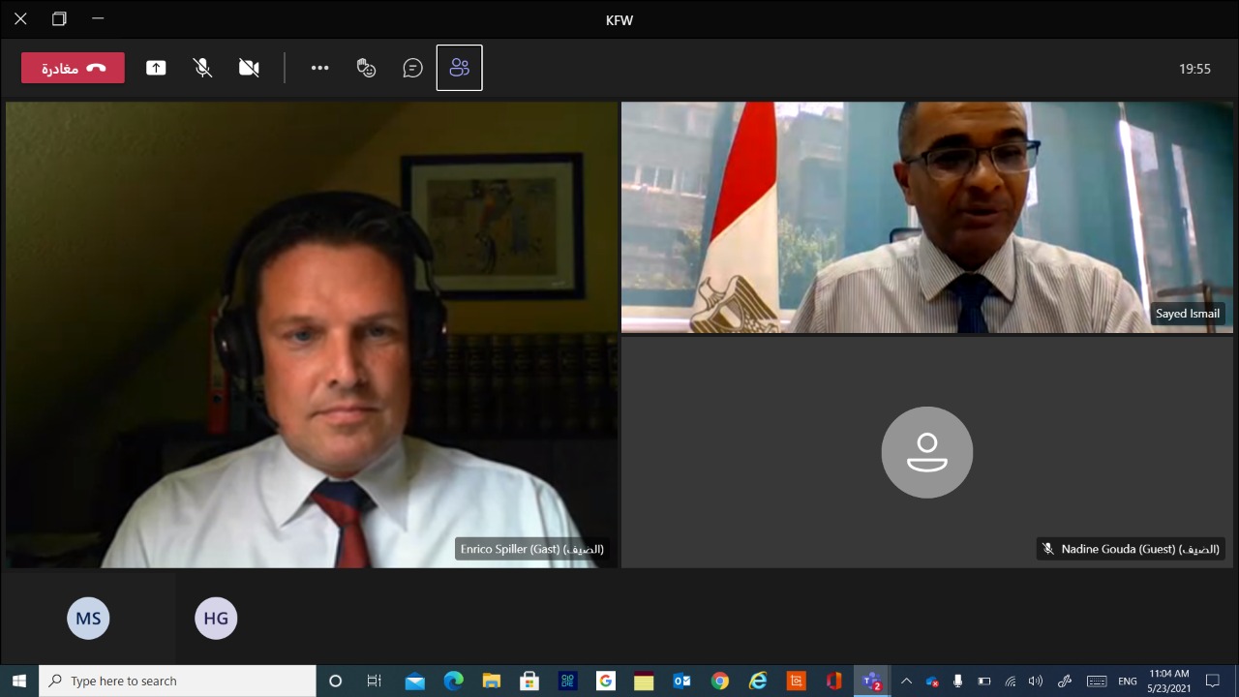The width and height of the screenshot is (1239, 697).
Task: Open raise hand reactions
Action: (x=366, y=68)
